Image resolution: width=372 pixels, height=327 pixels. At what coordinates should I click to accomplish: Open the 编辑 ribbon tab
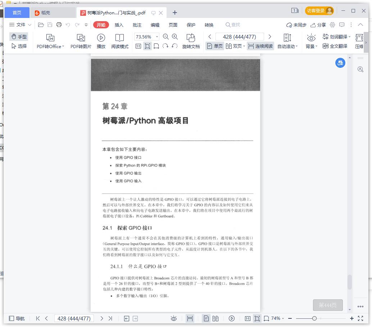155,25
